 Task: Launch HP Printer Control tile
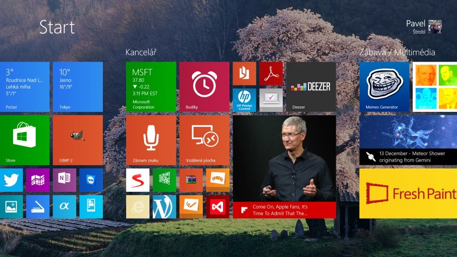(x=244, y=100)
